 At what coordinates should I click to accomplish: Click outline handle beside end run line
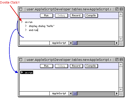(x=26, y=30)
